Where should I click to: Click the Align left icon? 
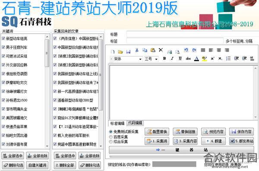[211, 50]
